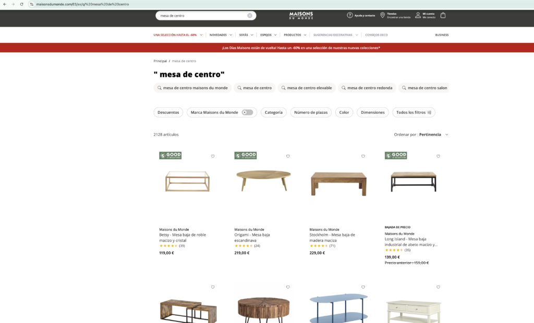Open the Ordenar por Pertinencia dropdown

[x=421, y=135]
